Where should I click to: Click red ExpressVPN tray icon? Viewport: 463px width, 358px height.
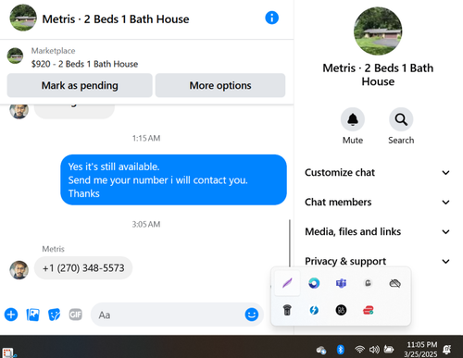[x=368, y=310]
